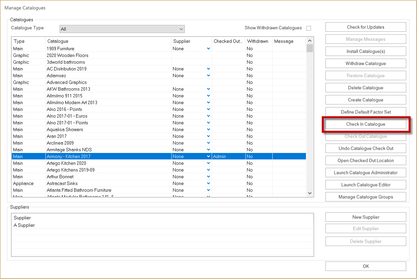This screenshot has width=417, height=279.
Task: Open supplier dropdown for AC Distribution 2019
Action: (209, 69)
